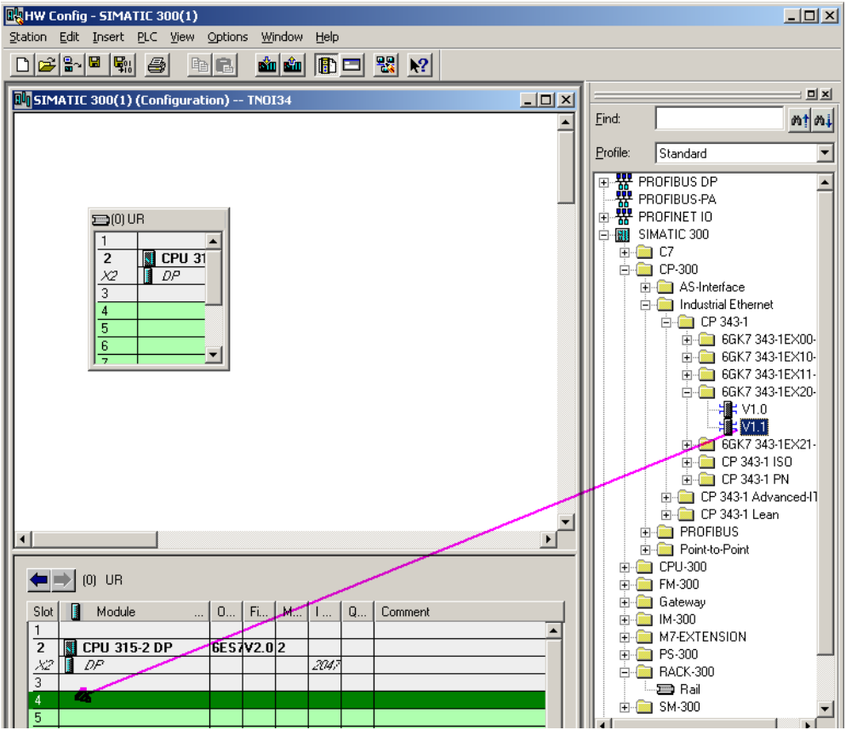
Task: Open the Help menu
Action: click(x=327, y=37)
